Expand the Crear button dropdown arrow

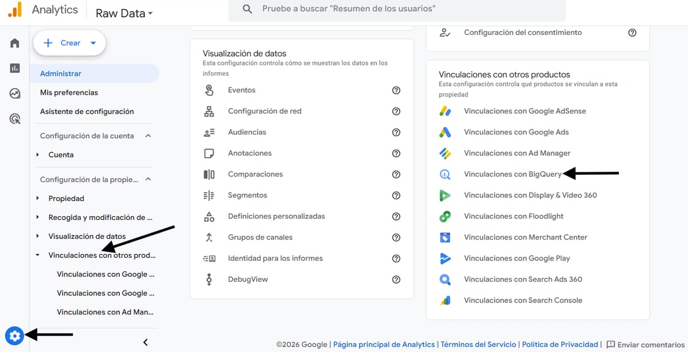[93, 43]
